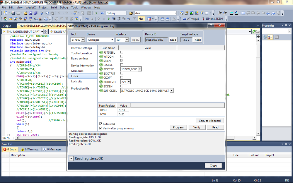Open the Tools menu
Viewport: 293px width, 183px height.
74,8
